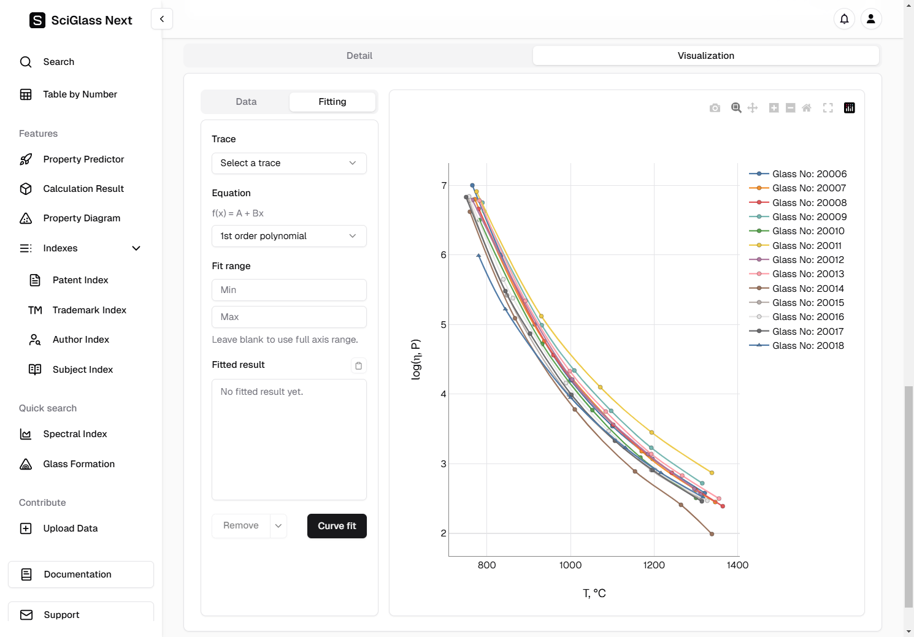Download plot as PNG camera icon
Viewport: 914px width, 637px height.
[715, 108]
